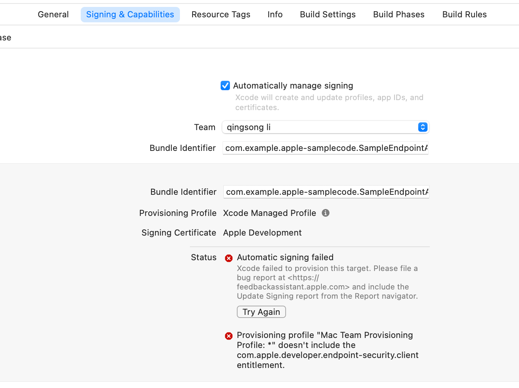Open the info icon beside Xcode Managed Profile
Viewport: 519px width, 388px height.
coord(326,213)
